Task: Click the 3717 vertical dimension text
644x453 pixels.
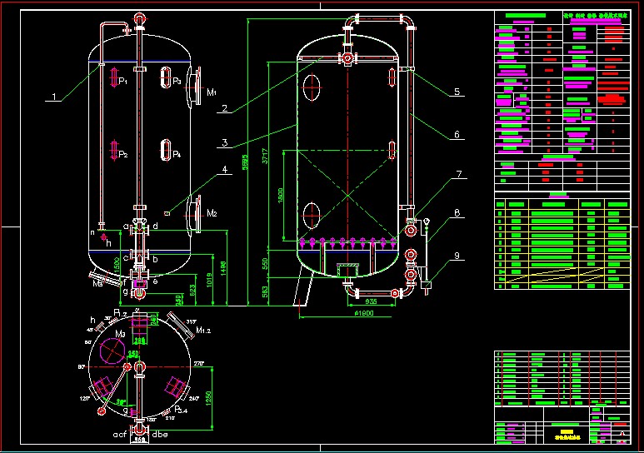Action: point(265,160)
